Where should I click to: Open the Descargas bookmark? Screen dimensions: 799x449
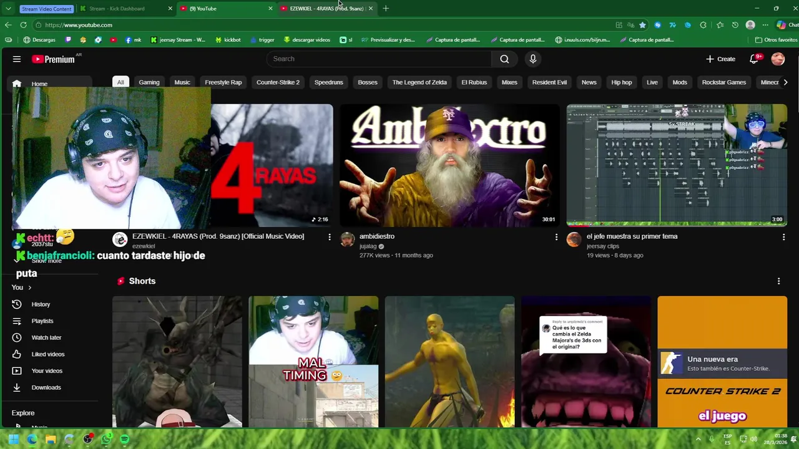(x=39, y=40)
